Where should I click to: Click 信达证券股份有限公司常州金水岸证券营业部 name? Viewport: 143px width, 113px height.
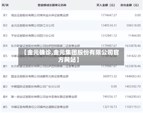[x=40, y=15]
